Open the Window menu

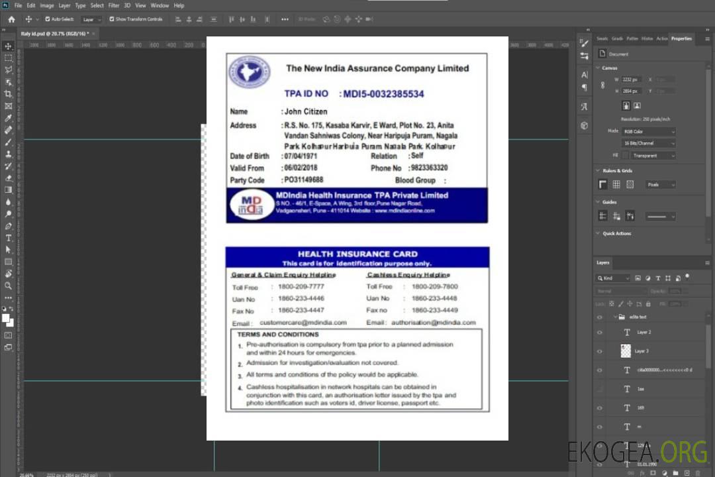[x=160, y=5]
